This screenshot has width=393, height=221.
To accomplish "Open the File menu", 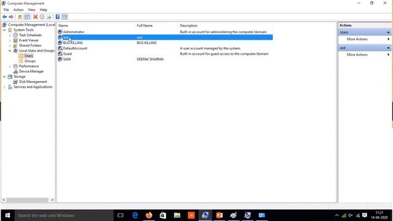I will 6,10.
